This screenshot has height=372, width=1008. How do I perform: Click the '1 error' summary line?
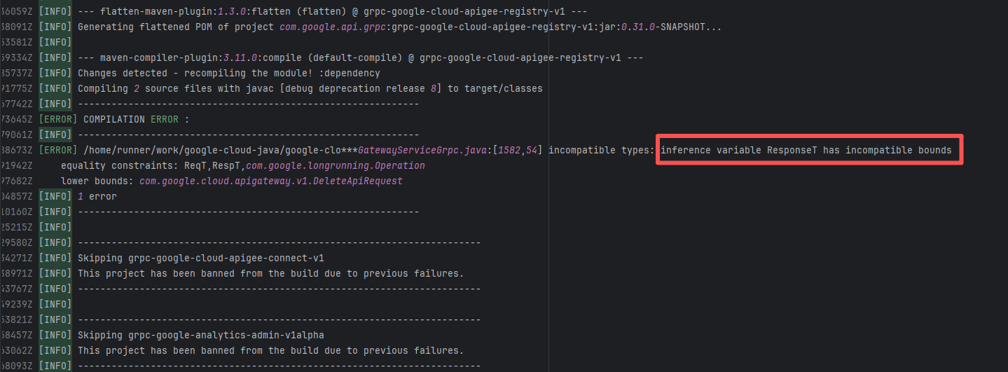(97, 197)
